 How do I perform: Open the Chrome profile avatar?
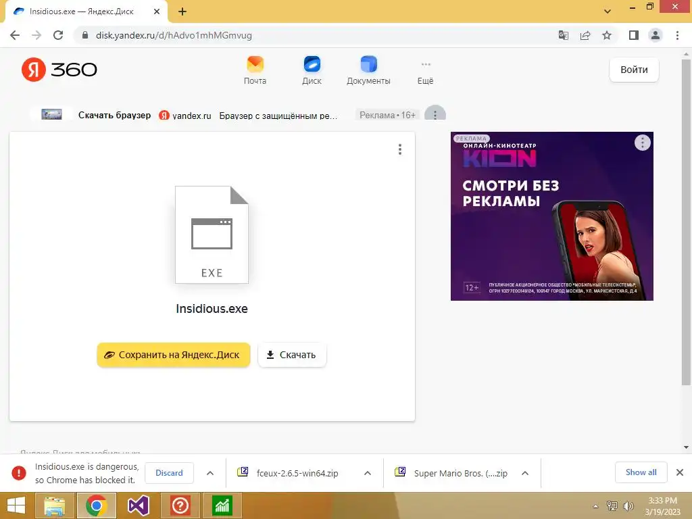656,35
